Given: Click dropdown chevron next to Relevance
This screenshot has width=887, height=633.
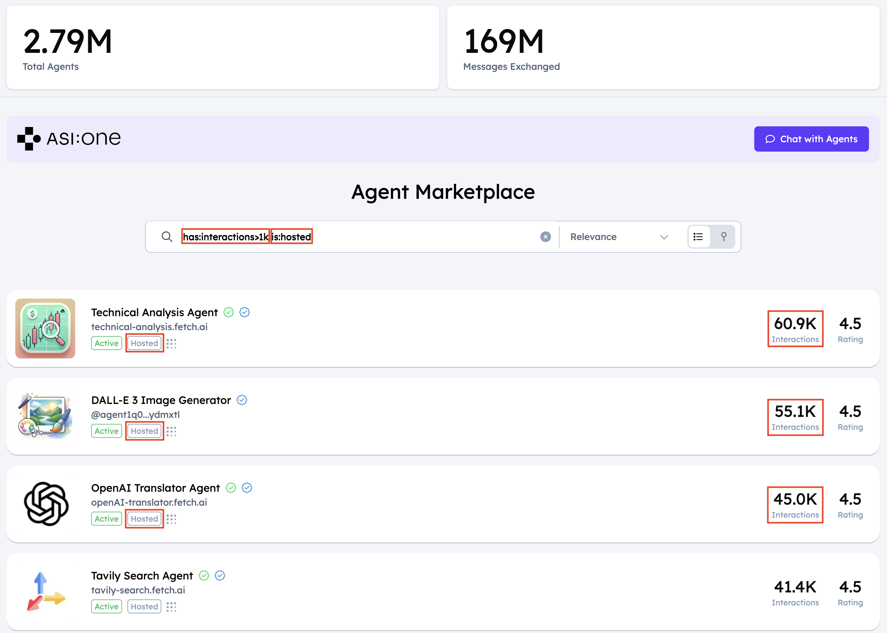Looking at the screenshot, I should click(x=664, y=237).
